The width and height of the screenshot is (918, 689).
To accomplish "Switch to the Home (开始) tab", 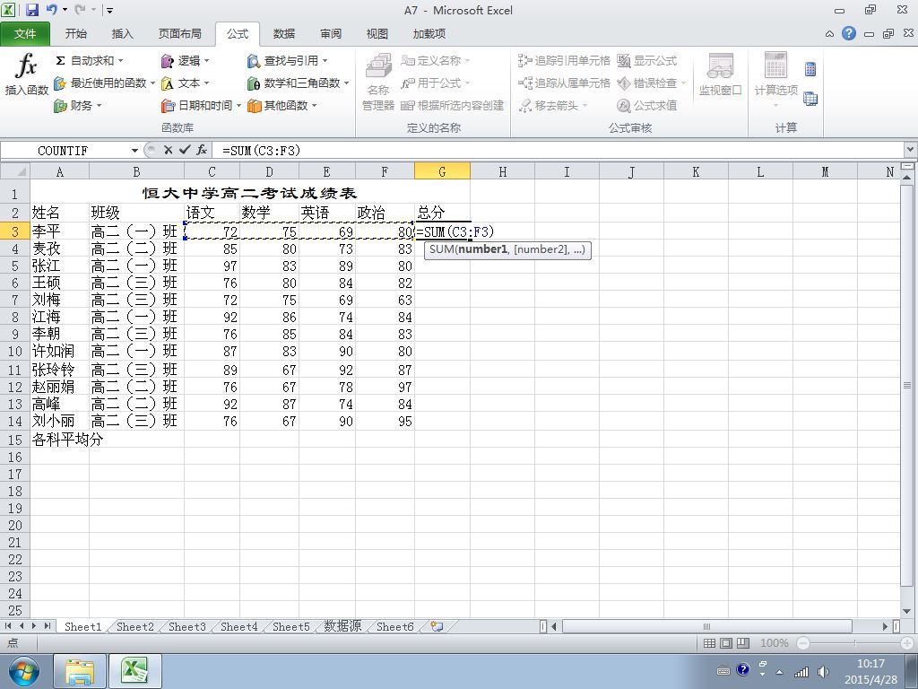I will [75, 34].
